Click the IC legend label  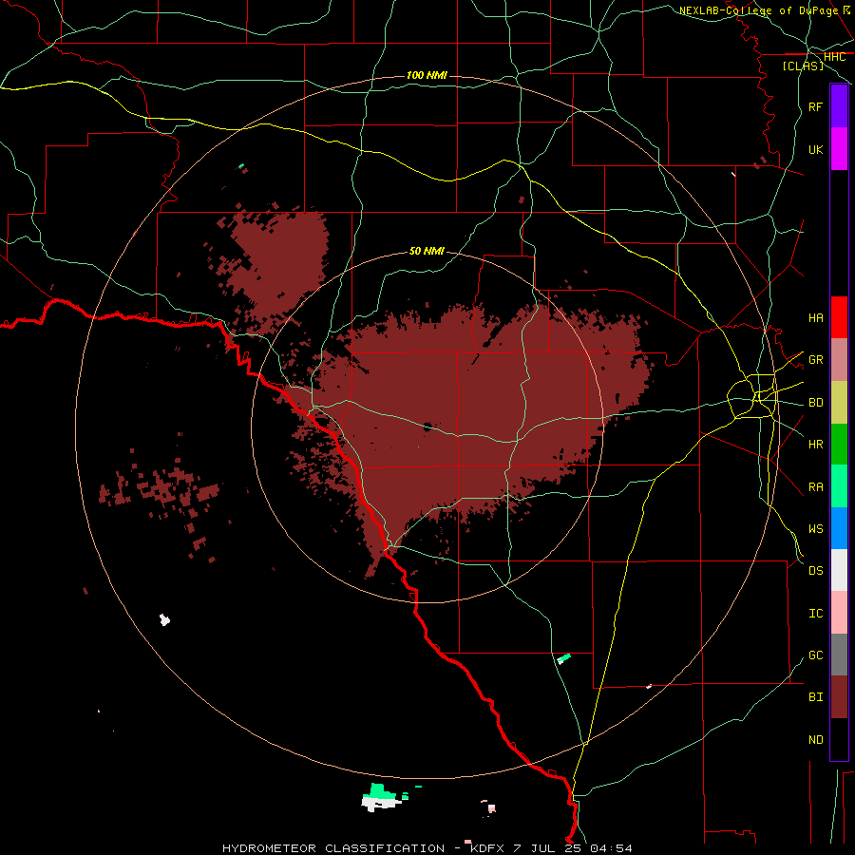pyautogui.click(x=815, y=613)
